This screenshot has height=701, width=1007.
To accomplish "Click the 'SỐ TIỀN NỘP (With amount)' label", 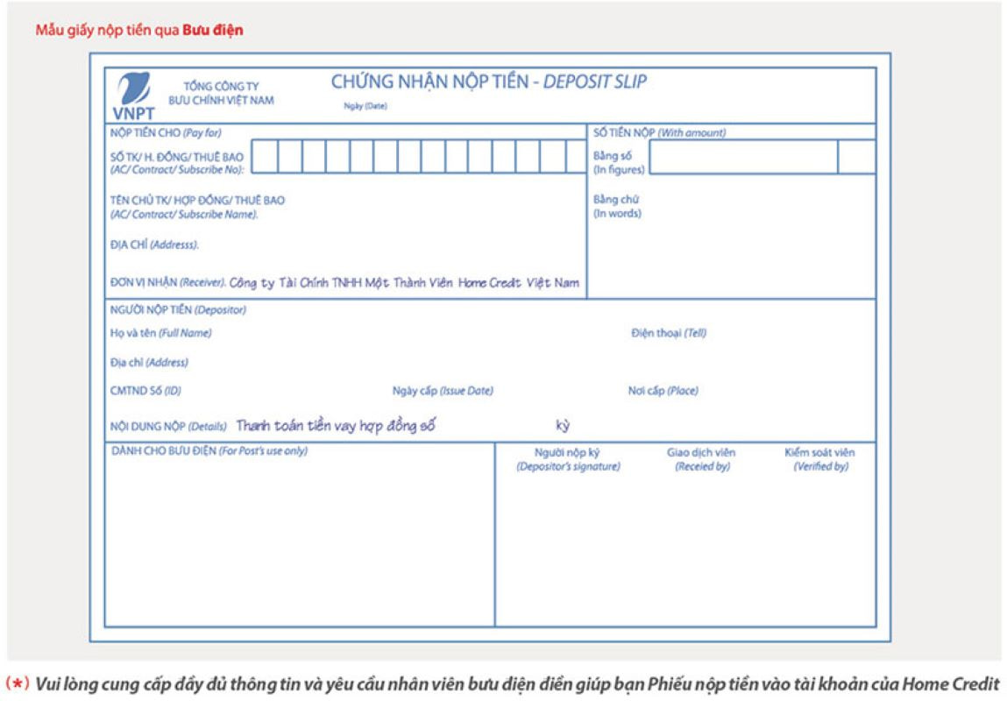I will (659, 132).
